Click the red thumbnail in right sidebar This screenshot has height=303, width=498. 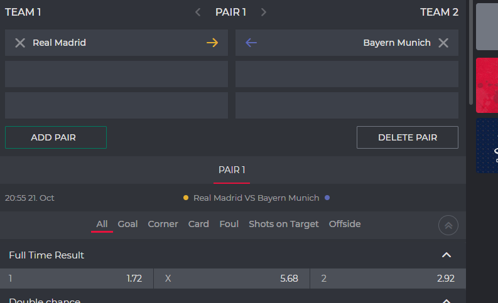pyautogui.click(x=487, y=85)
